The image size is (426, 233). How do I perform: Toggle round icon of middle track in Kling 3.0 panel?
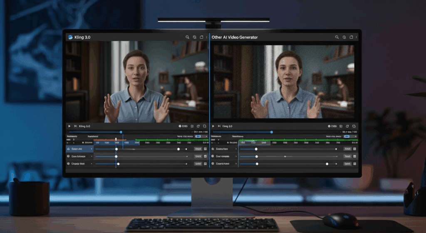click(69, 156)
